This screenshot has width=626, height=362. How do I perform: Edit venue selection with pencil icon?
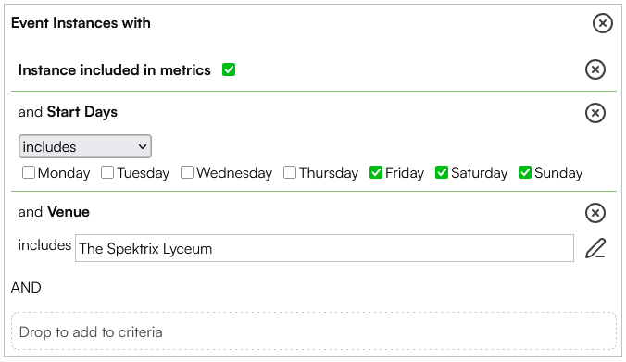[x=595, y=248]
